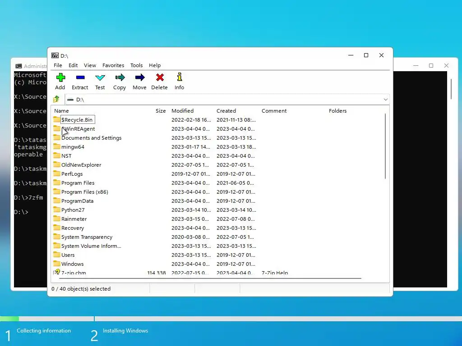Screen dimensions: 462x346
Task: Click the 7-Zip title bar icon
Action: pos(55,55)
